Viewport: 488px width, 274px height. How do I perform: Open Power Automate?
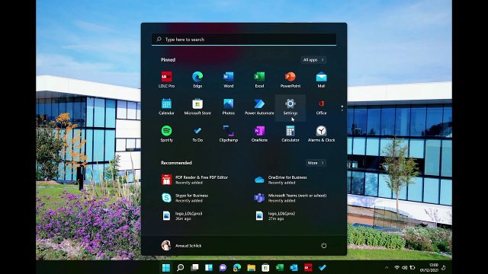point(259,107)
